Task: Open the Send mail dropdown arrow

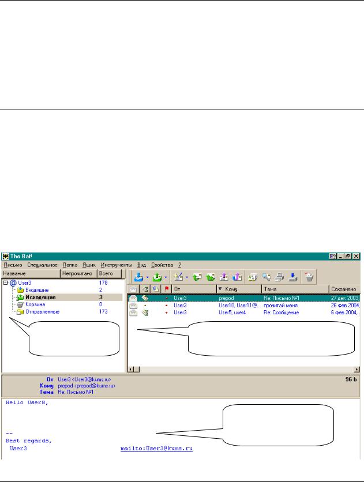Action: [166, 277]
